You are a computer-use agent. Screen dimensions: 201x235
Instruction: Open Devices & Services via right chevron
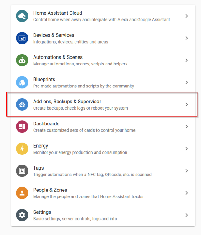pos(187,38)
